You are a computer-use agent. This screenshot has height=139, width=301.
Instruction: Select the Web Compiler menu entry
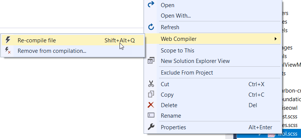(x=212, y=39)
